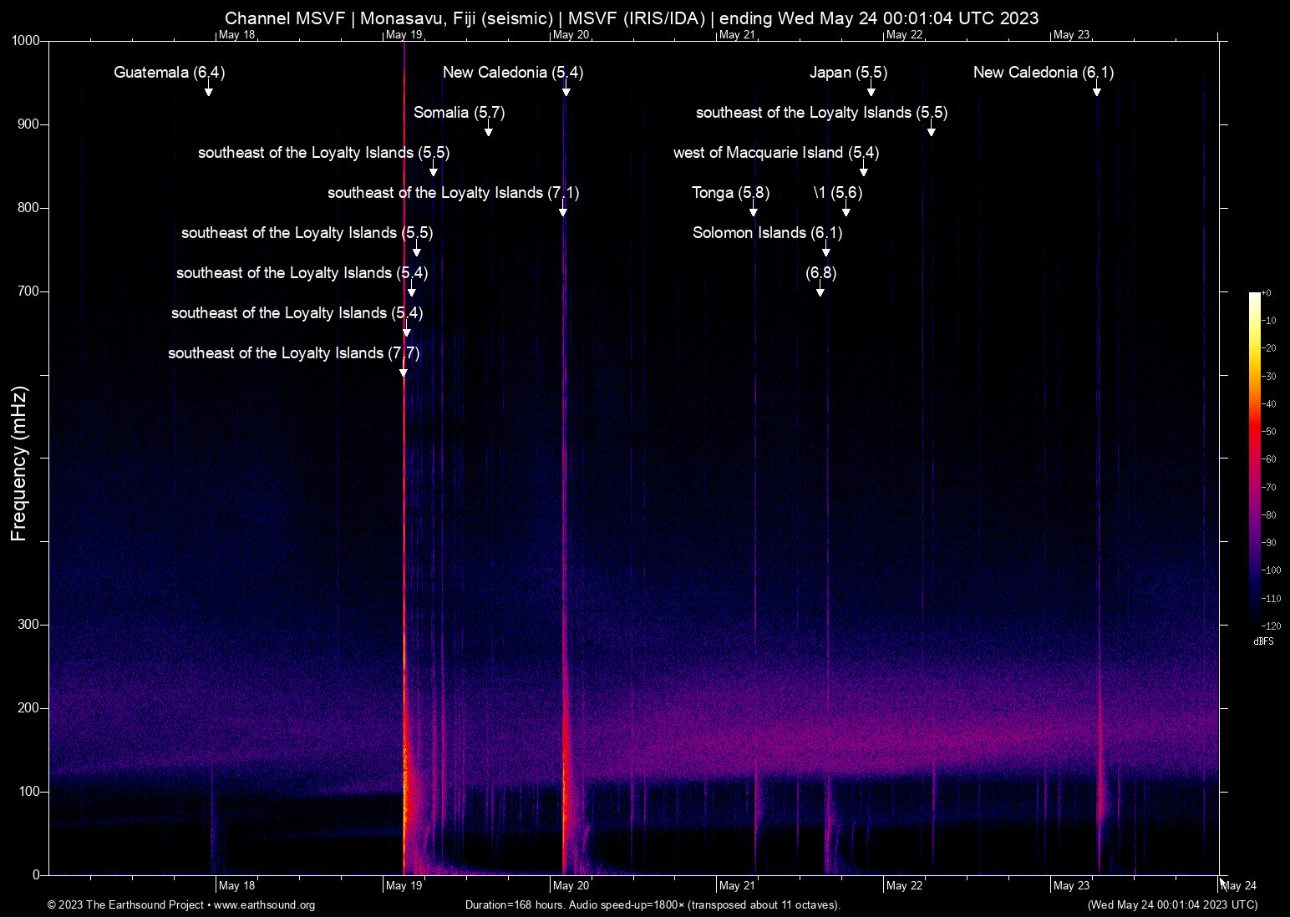The height and width of the screenshot is (917, 1290).
Task: Select the New Caledonia (5.4) label
Action: click(x=512, y=73)
